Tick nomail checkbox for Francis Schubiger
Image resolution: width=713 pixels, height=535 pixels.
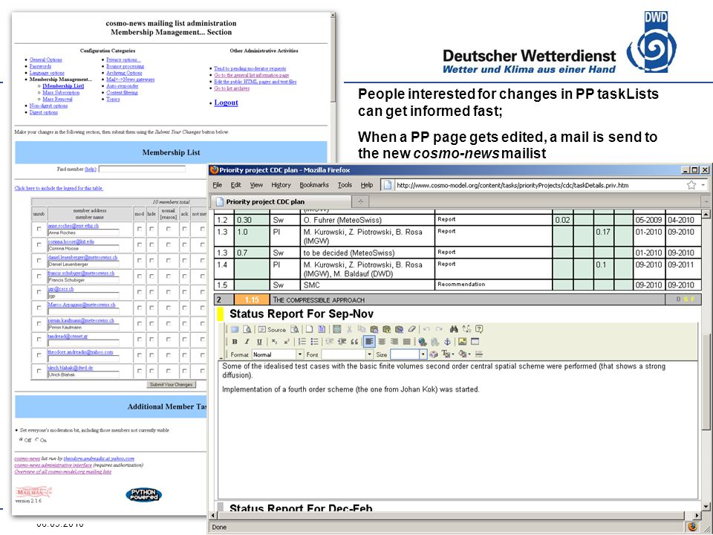169,276
